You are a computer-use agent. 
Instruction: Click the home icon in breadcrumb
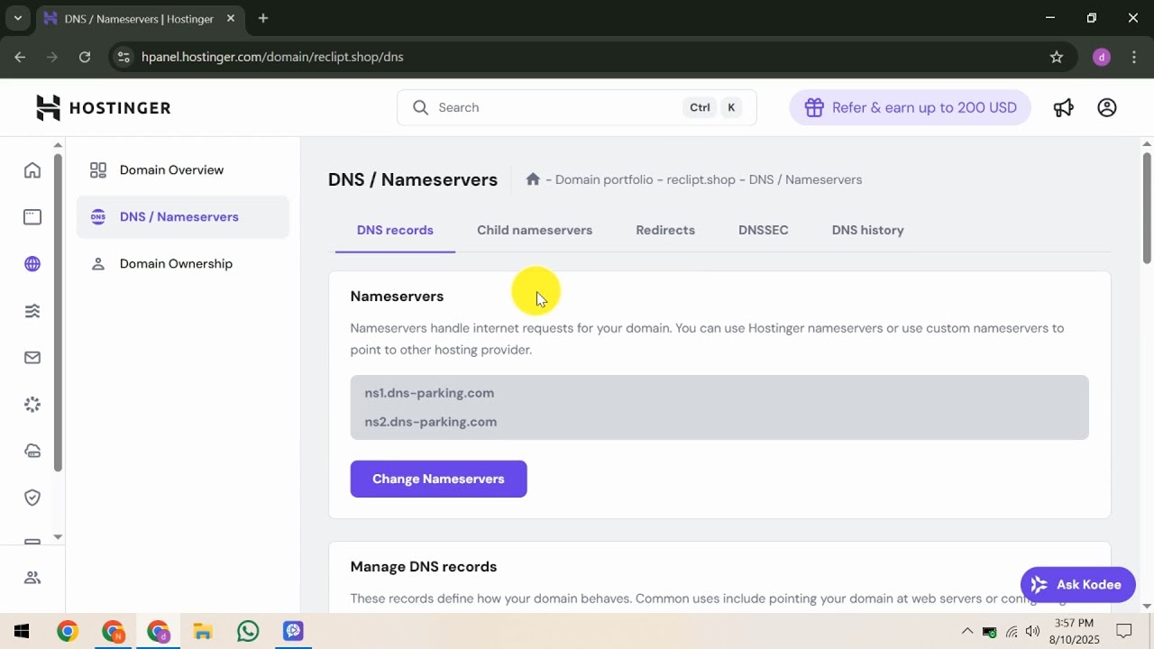click(533, 179)
